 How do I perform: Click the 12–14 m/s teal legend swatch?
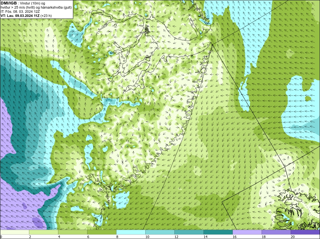pyautogui.click(x=189, y=232)
